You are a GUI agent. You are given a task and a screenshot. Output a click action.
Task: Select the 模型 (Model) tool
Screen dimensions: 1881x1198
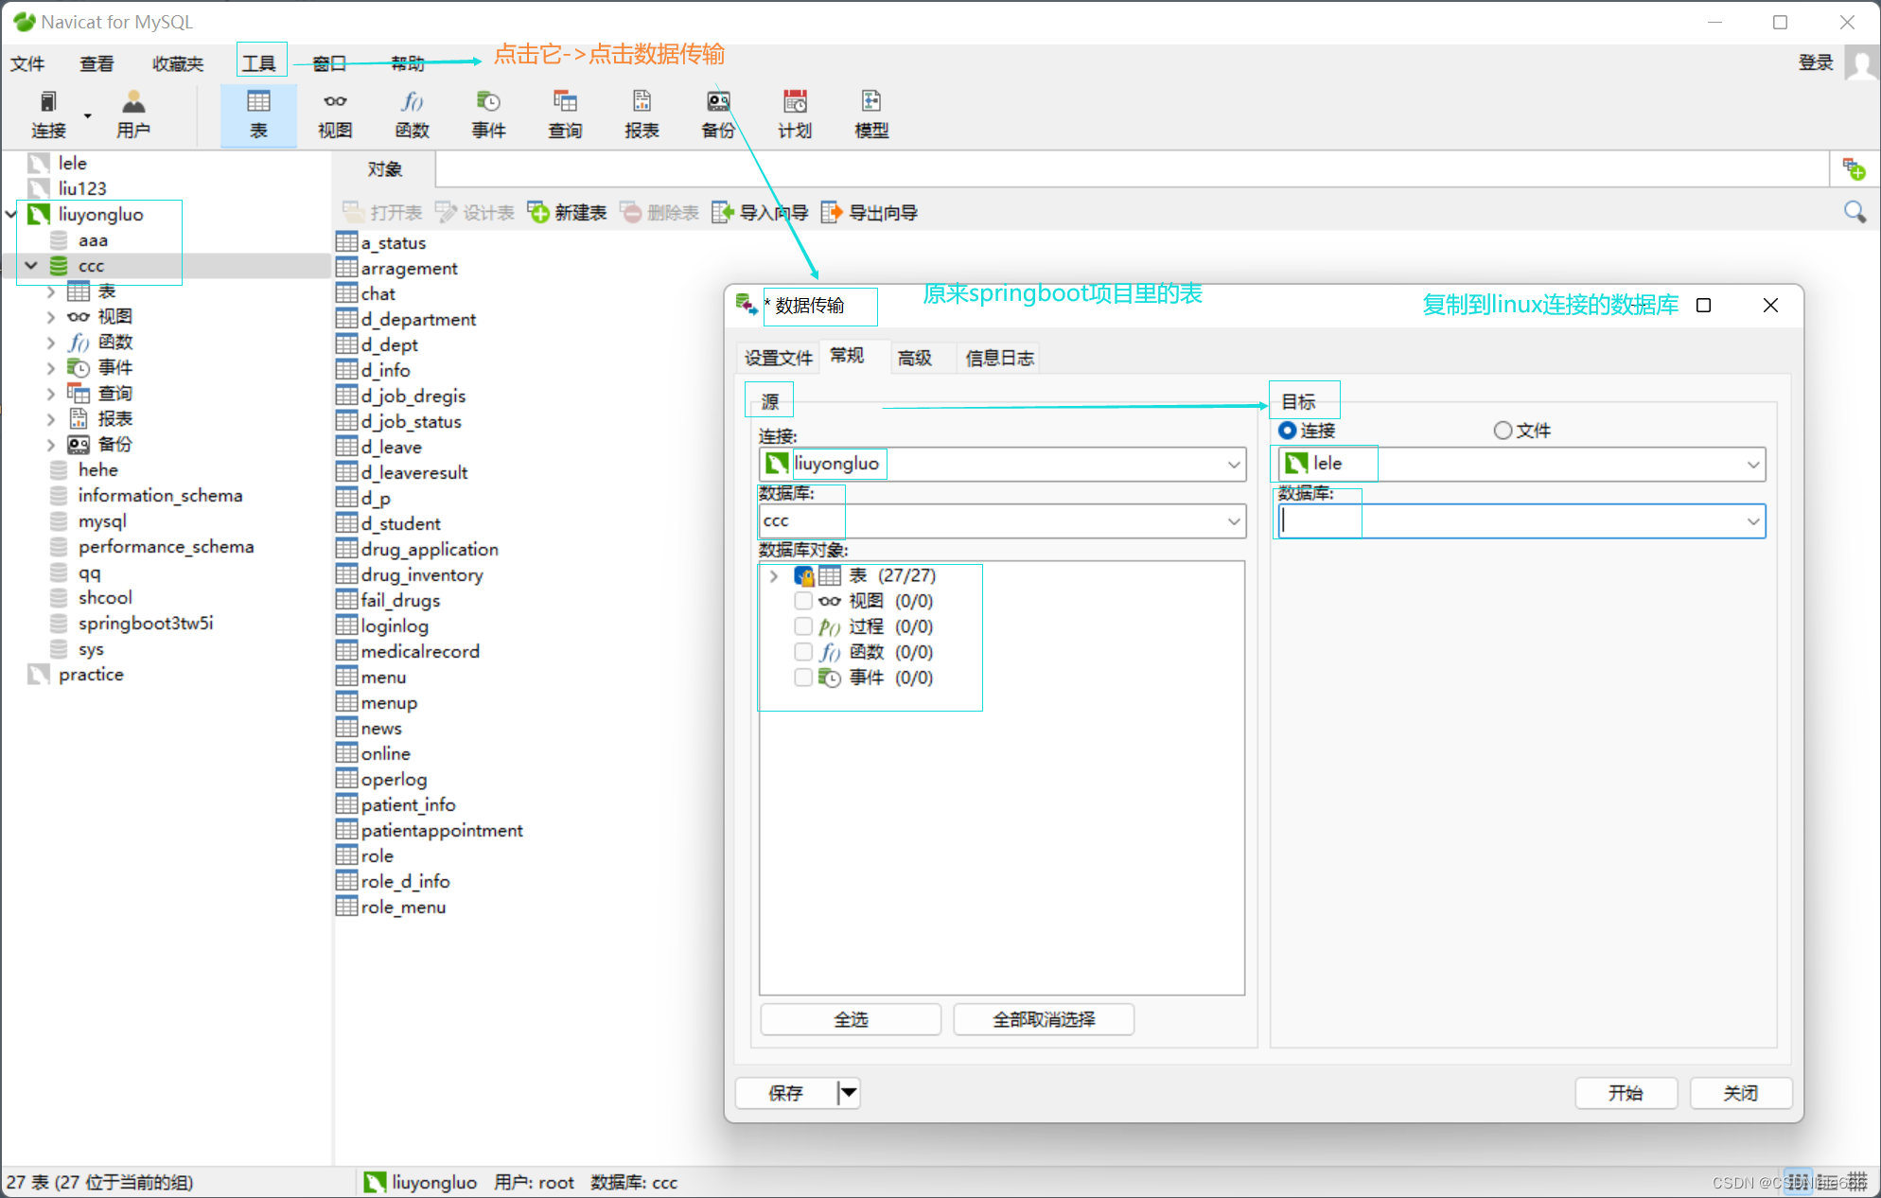[x=870, y=114]
